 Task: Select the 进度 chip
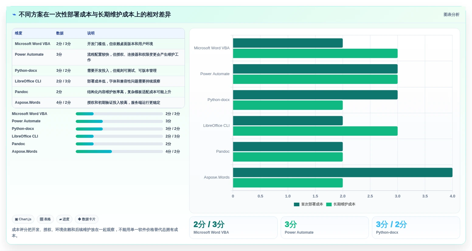click(64, 219)
